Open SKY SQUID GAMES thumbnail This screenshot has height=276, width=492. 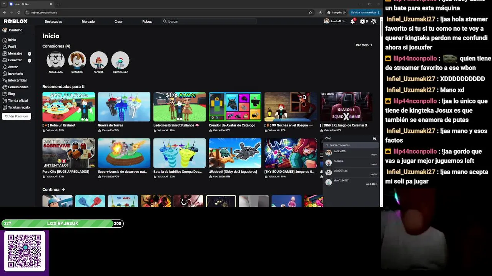pyautogui.click(x=291, y=153)
